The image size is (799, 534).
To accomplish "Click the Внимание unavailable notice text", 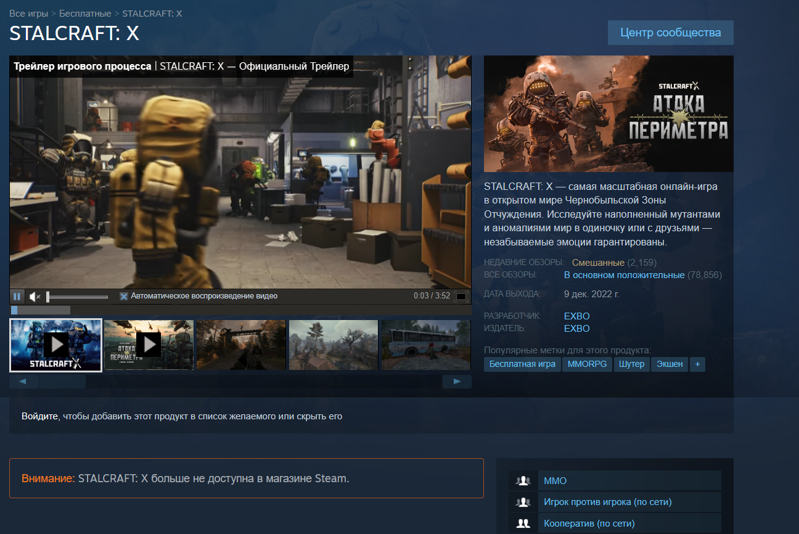I will 185,479.
